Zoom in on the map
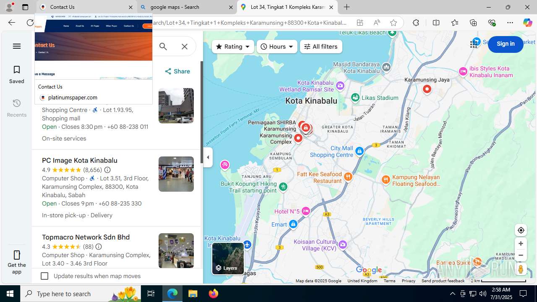This screenshot has width=537, height=302. pyautogui.click(x=521, y=244)
